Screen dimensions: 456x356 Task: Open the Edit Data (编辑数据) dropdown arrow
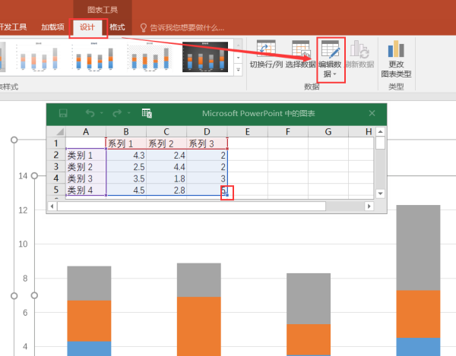point(331,74)
